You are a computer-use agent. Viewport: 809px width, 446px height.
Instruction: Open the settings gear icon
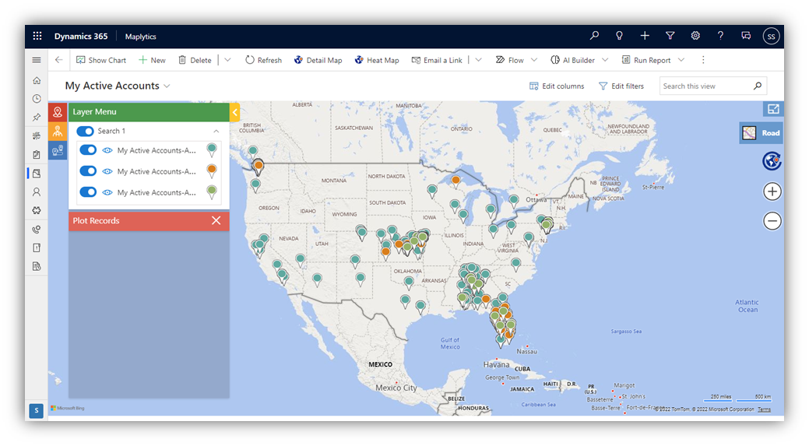(695, 36)
